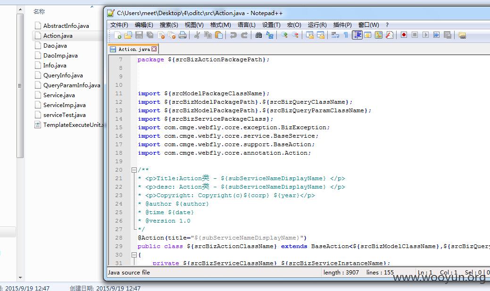Screen dimensions: 490x291
Task: Select QueryInfo.java in the Explorer file list
Action: pos(63,75)
